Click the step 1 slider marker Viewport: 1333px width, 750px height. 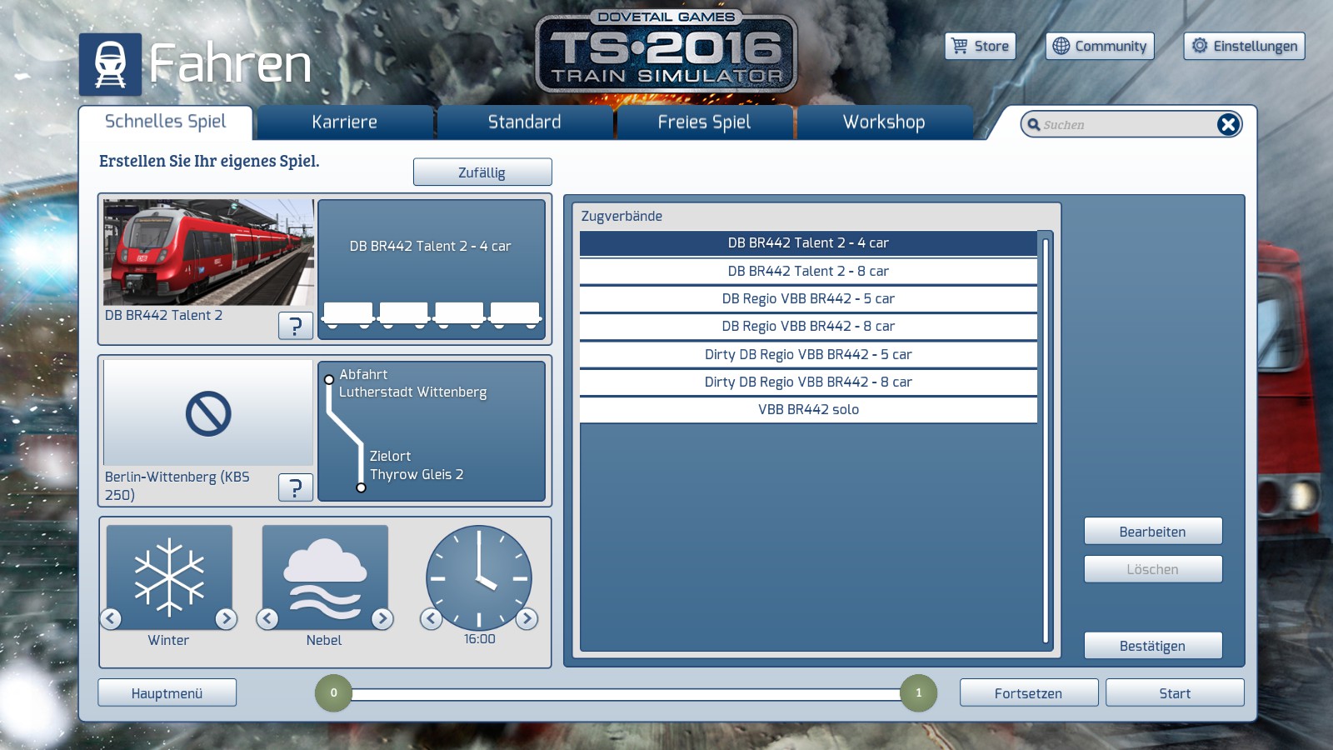[x=919, y=693]
